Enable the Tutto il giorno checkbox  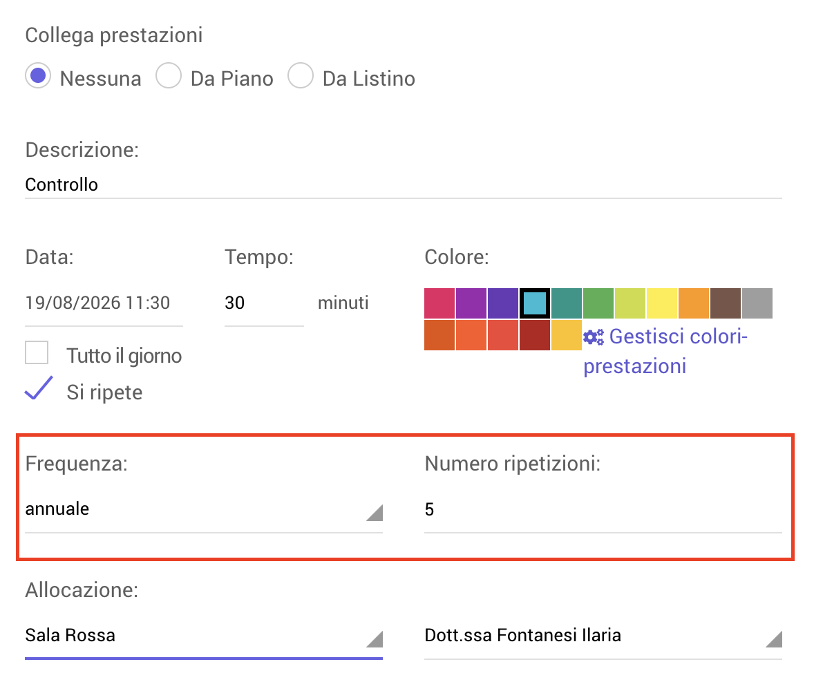[x=37, y=352]
